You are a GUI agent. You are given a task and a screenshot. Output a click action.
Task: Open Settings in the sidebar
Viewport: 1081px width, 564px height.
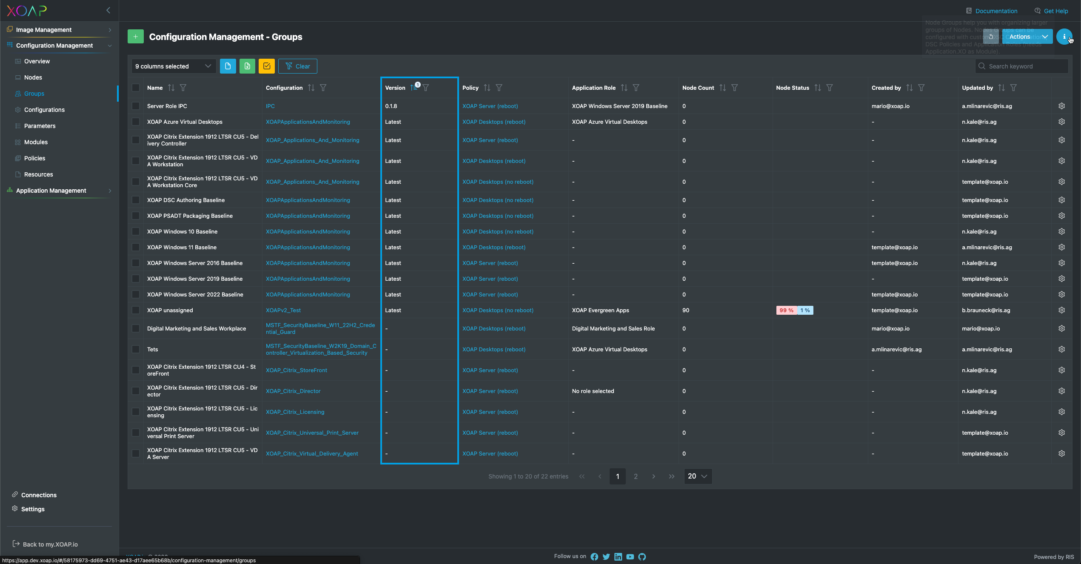28,509
